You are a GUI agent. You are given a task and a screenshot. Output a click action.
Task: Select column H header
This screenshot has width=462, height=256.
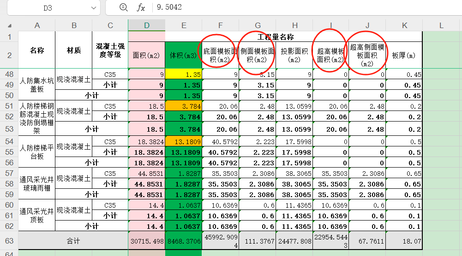pos(294,26)
